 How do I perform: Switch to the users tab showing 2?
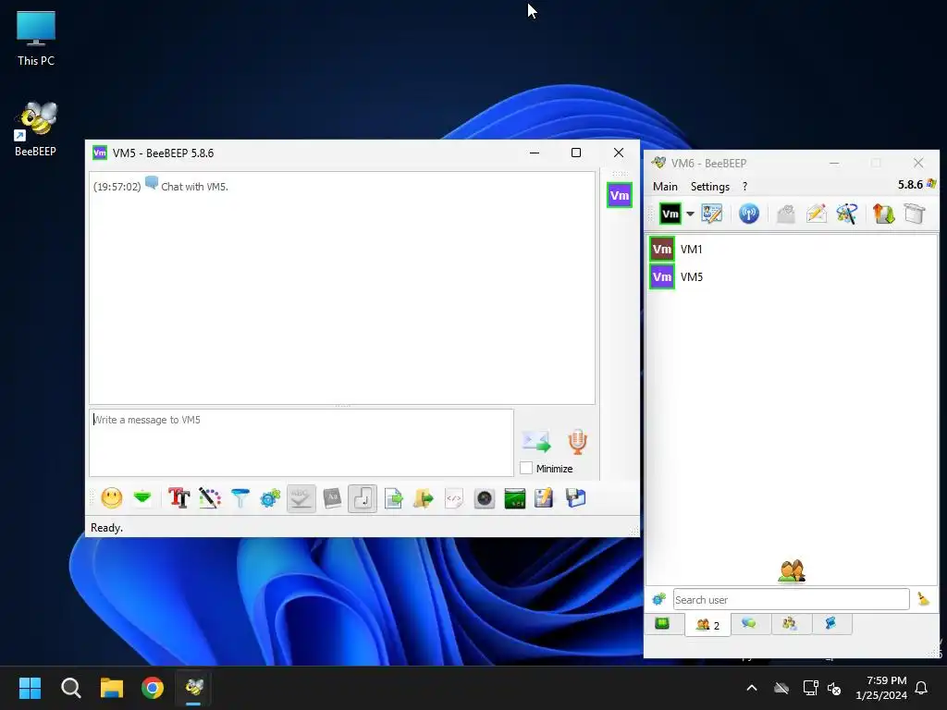(x=707, y=625)
